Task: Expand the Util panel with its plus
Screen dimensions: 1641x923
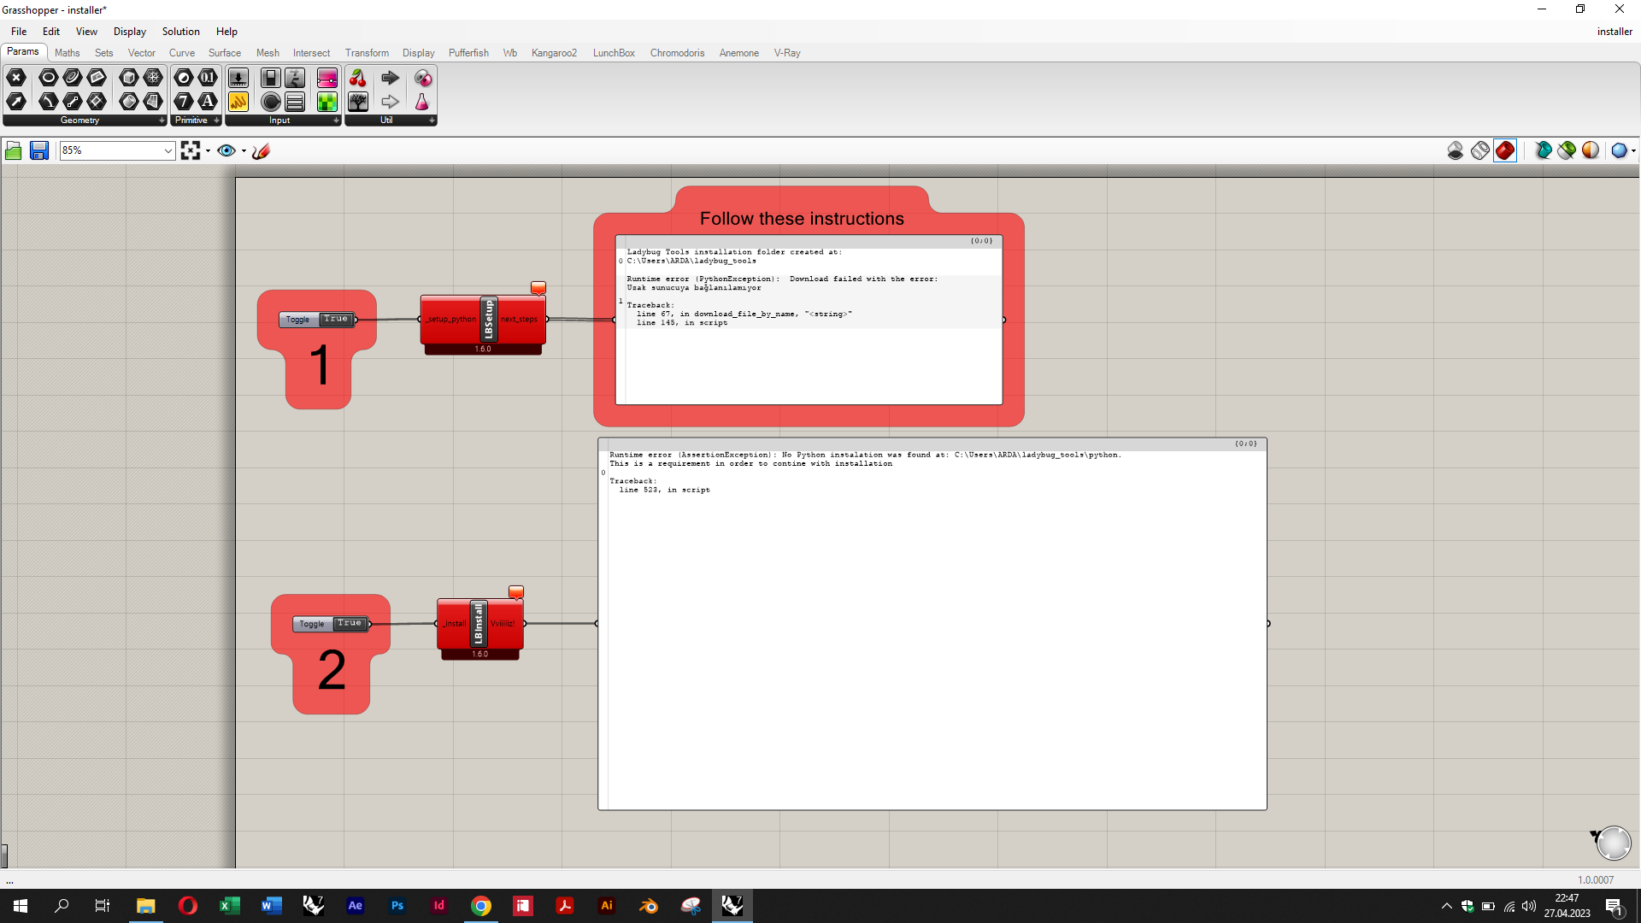Action: click(432, 121)
